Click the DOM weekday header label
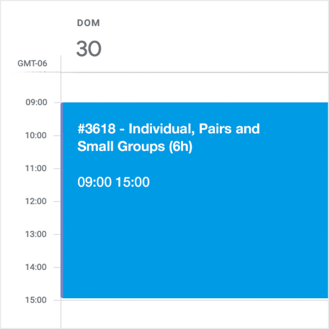This screenshot has width=329, height=329. tap(88, 23)
